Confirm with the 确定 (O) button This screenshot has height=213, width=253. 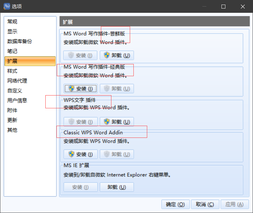click(175, 204)
